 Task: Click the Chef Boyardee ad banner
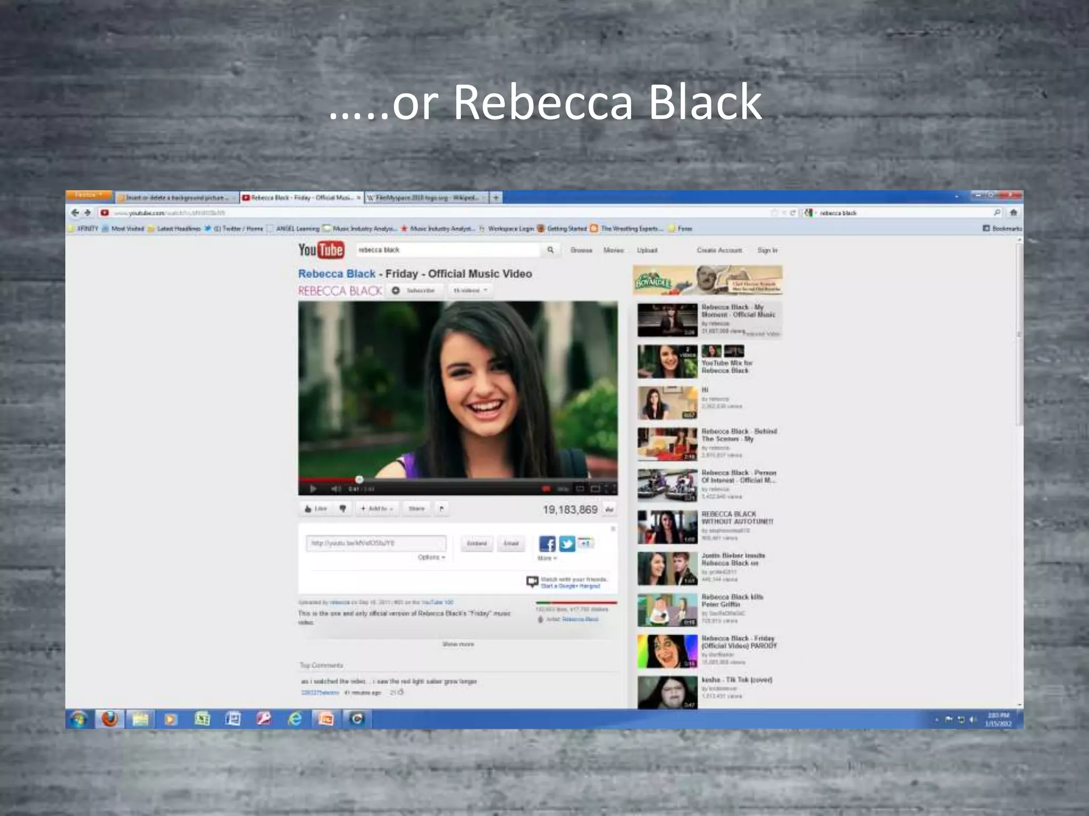707,280
